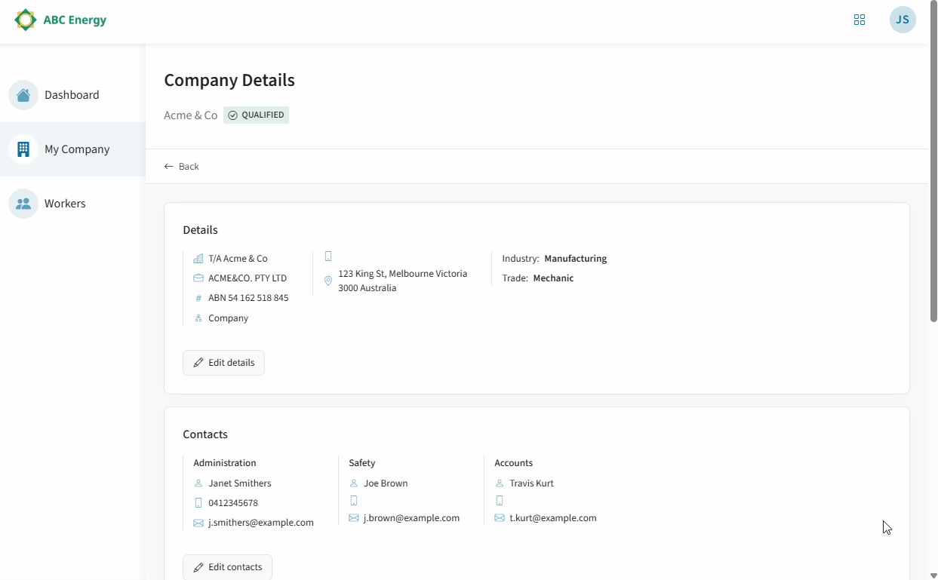Click the Travis Kurt name

coord(532,483)
